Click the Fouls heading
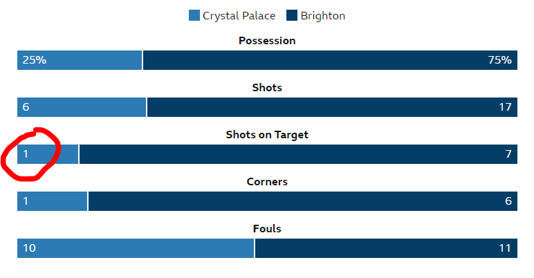 (267, 229)
